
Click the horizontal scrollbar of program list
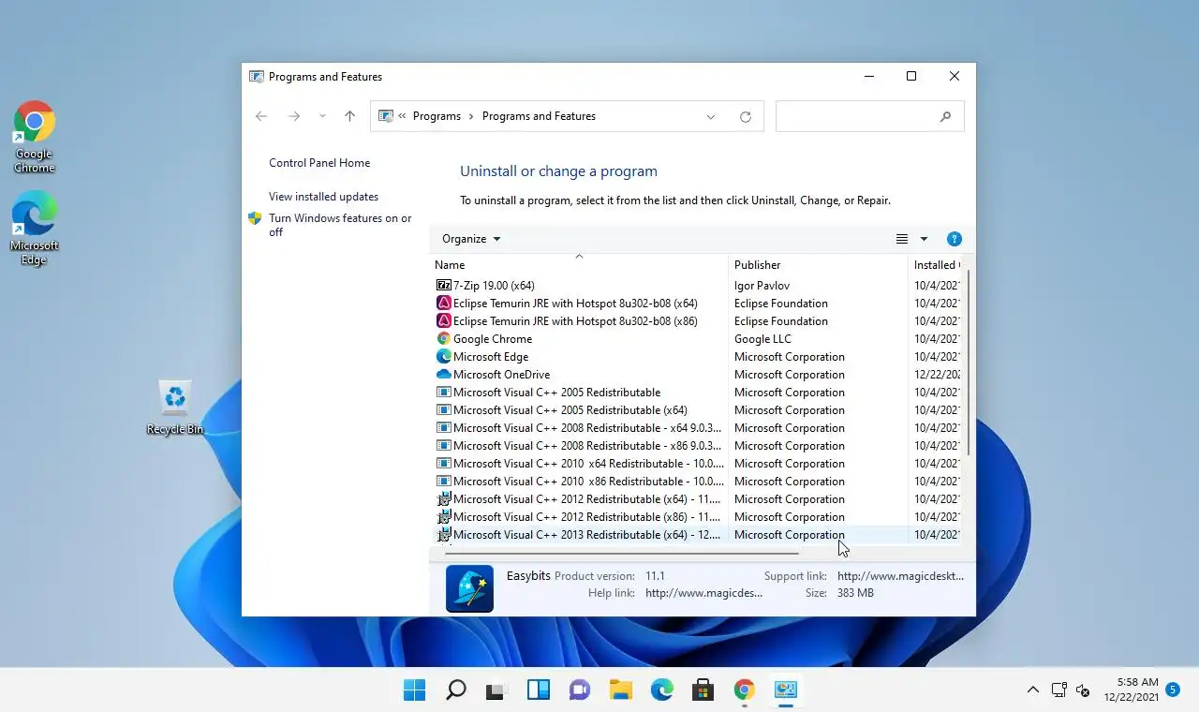tap(622, 553)
